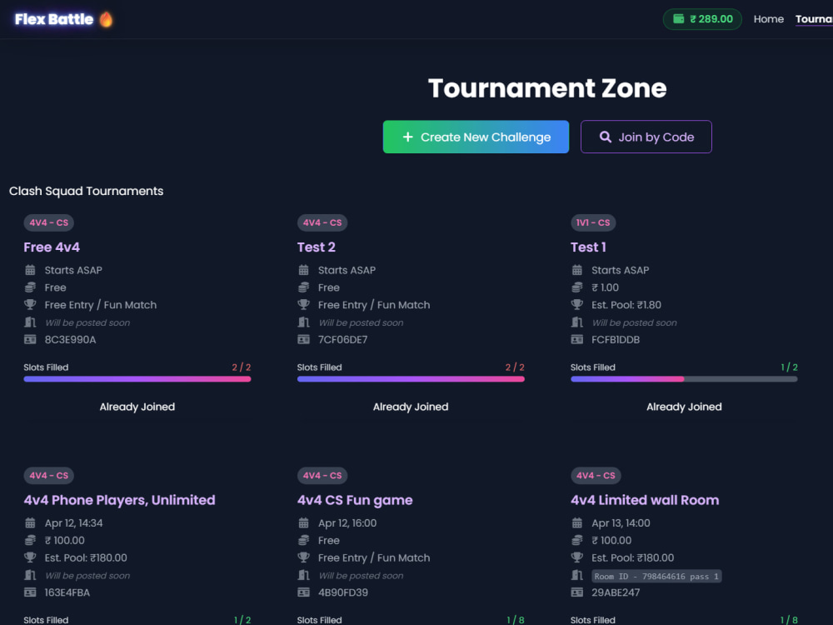Image resolution: width=833 pixels, height=625 pixels.
Task: Click the Free 4v4 tournament title
Action: [x=52, y=247]
